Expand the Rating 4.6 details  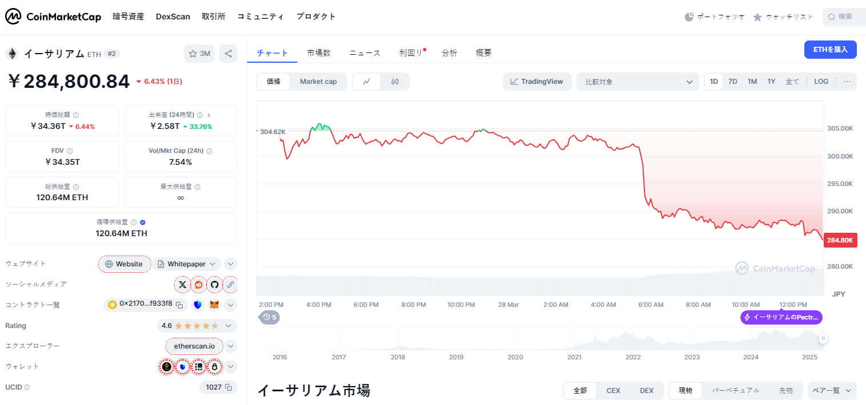pos(228,326)
